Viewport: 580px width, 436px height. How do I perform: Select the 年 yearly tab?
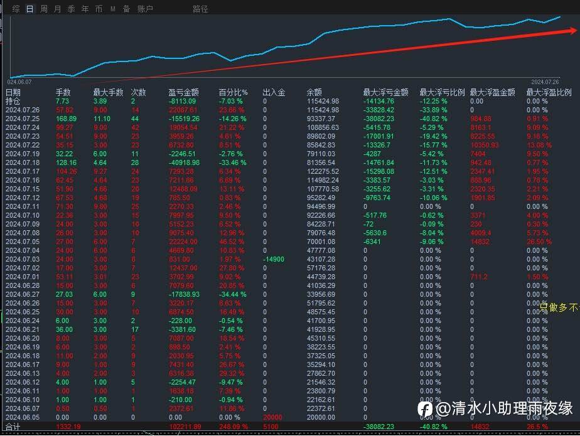85,9
